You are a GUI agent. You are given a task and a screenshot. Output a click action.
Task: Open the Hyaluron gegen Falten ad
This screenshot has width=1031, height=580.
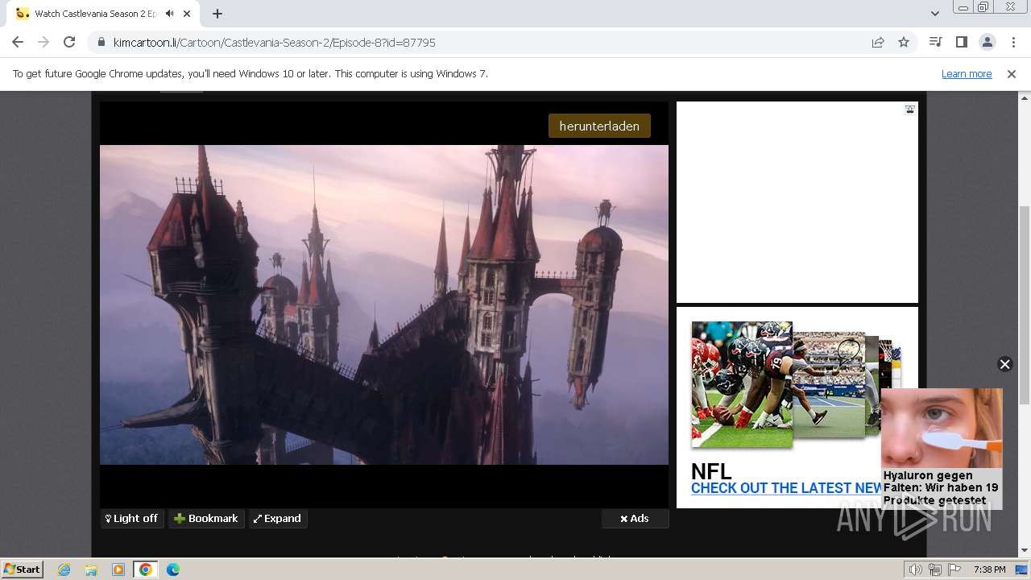point(941,448)
